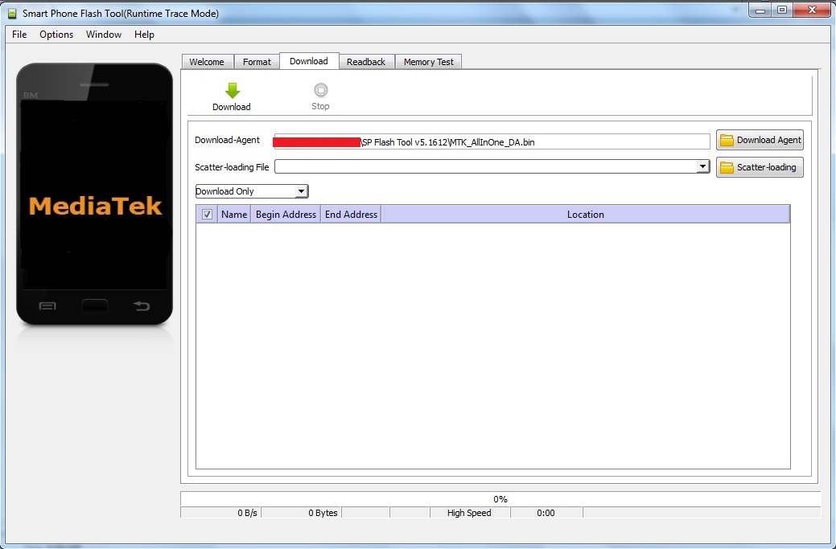This screenshot has height=549, width=836.
Task: Click the Download-Agent path input field
Action: [492, 141]
